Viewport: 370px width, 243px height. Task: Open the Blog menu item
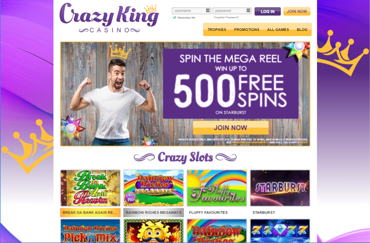click(302, 30)
